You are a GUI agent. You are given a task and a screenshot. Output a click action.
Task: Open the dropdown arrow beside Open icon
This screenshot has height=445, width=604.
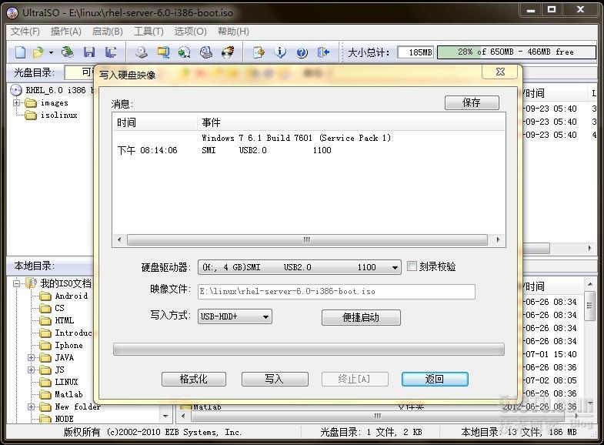pyautogui.click(x=51, y=52)
